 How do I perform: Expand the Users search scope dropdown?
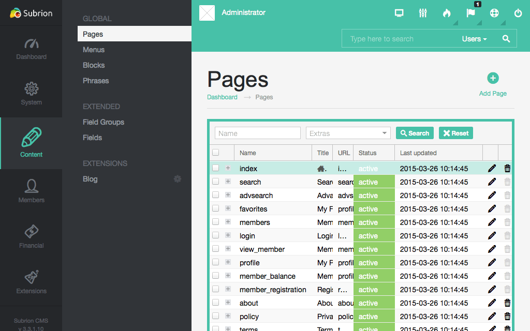474,39
